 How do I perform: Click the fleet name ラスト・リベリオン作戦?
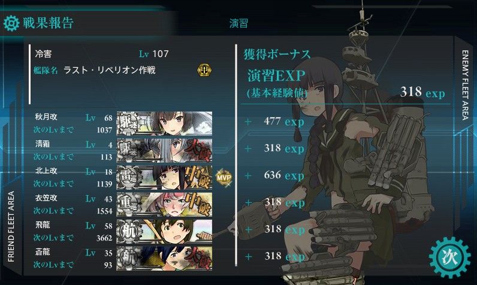110,70
